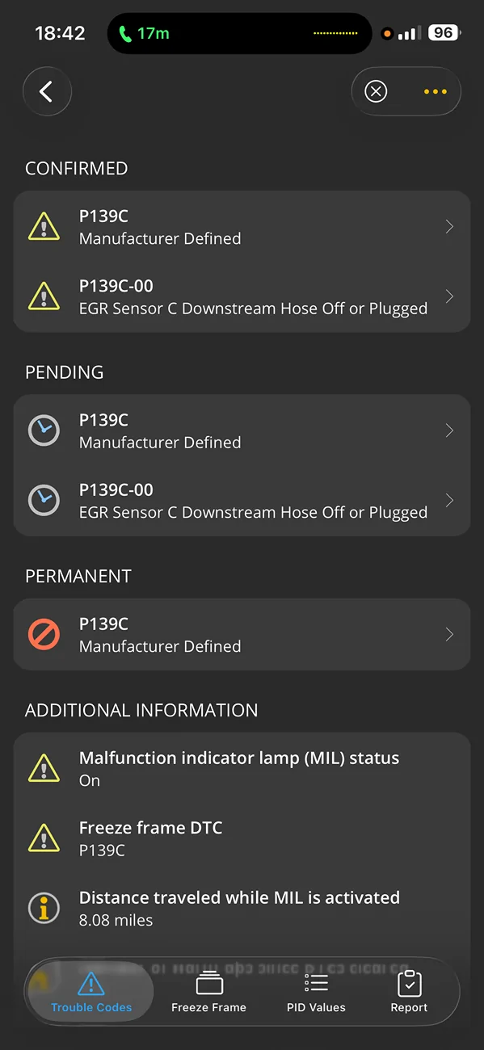
Task: Switch to the PID Values tab
Action: [x=316, y=992]
